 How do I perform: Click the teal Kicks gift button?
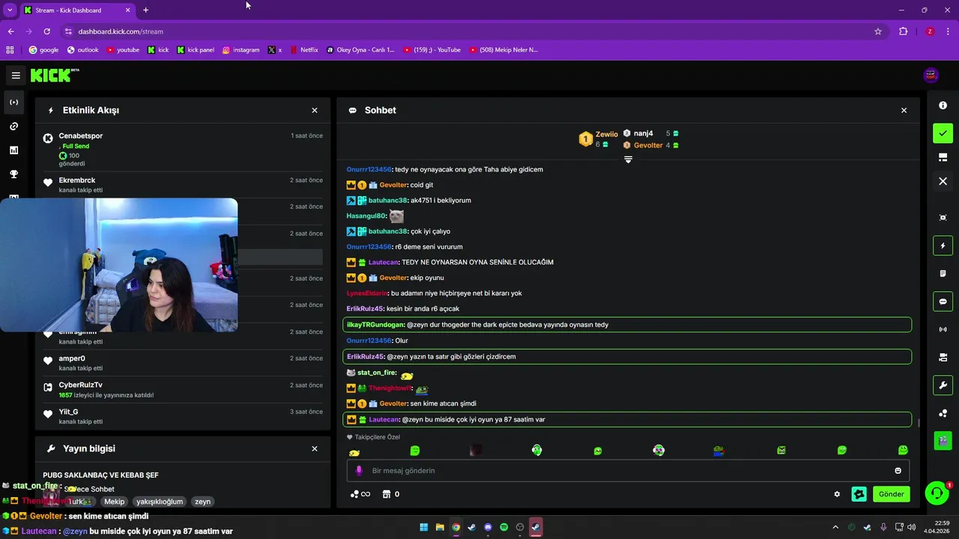click(859, 494)
